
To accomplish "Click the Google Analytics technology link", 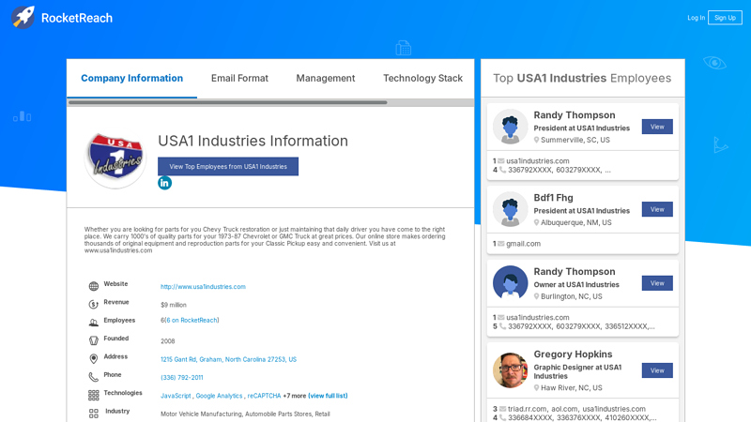I will point(219,396).
